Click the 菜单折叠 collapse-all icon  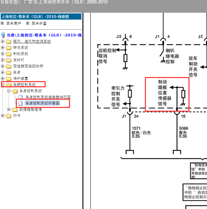click(27, 23)
